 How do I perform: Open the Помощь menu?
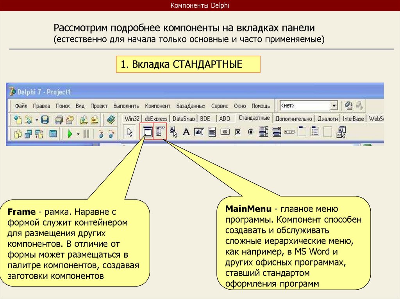[x=261, y=106]
